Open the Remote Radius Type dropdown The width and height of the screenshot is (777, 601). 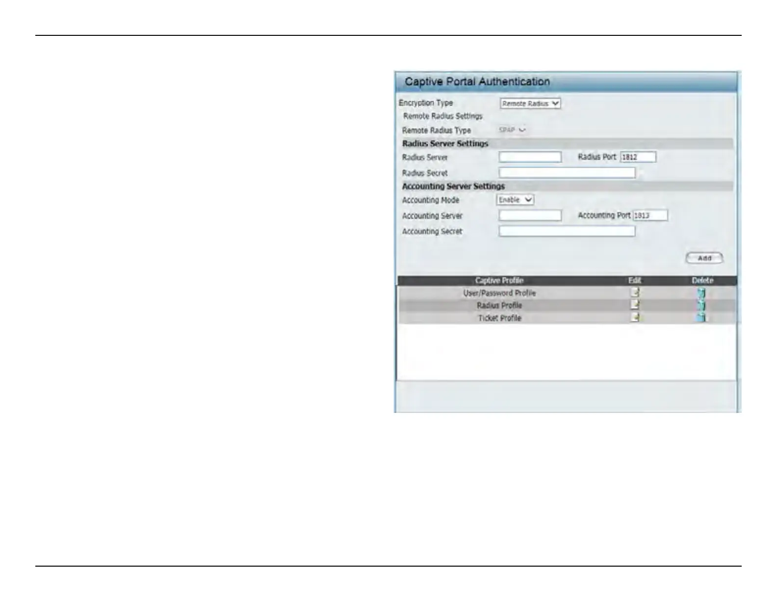[x=512, y=130]
